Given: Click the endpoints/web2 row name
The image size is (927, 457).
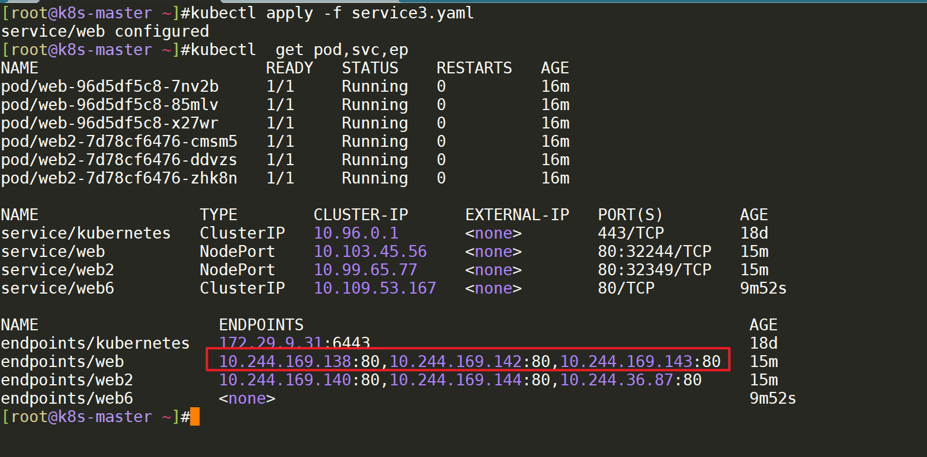Looking at the screenshot, I should click(x=67, y=380).
